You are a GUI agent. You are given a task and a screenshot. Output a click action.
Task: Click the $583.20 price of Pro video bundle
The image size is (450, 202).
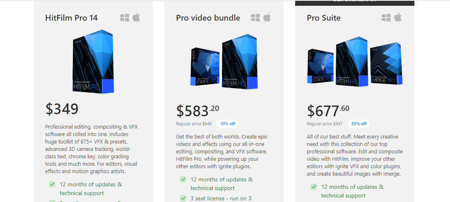click(x=197, y=110)
